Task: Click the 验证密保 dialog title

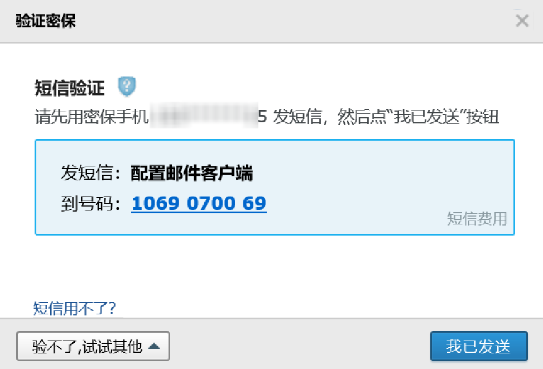Action: pyautogui.click(x=45, y=21)
